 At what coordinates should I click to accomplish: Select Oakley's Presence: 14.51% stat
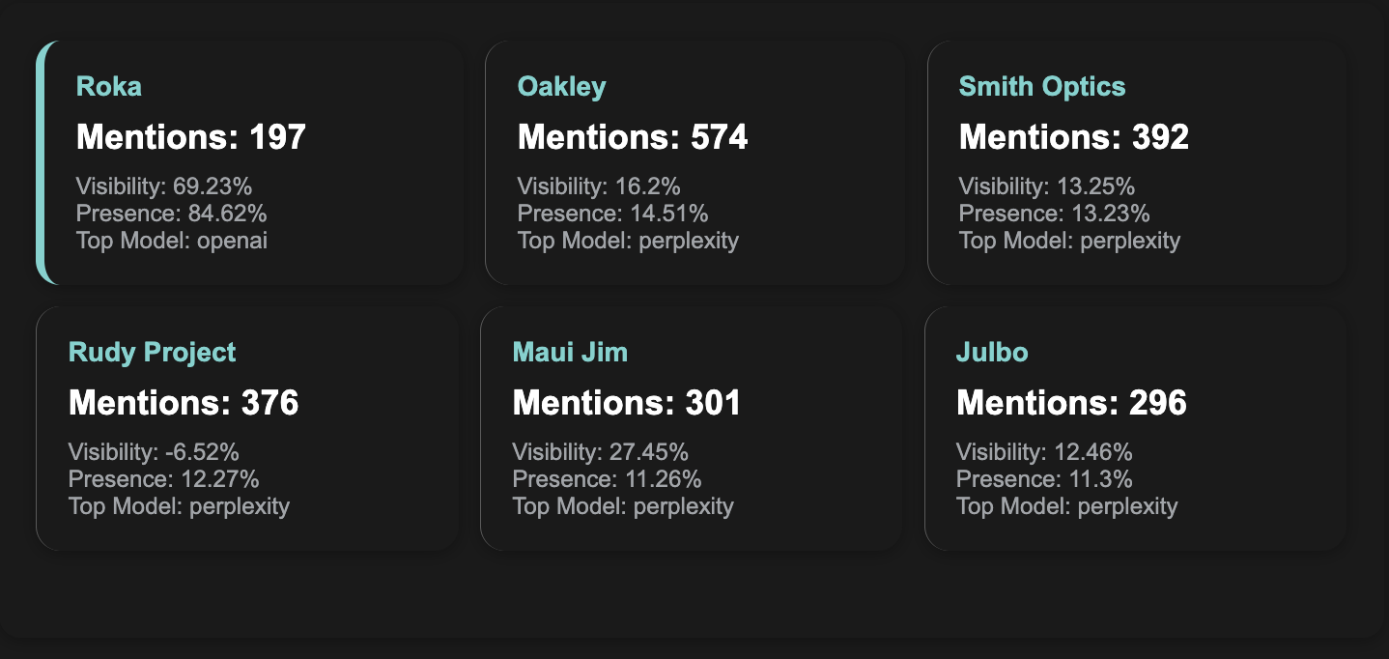(x=612, y=214)
